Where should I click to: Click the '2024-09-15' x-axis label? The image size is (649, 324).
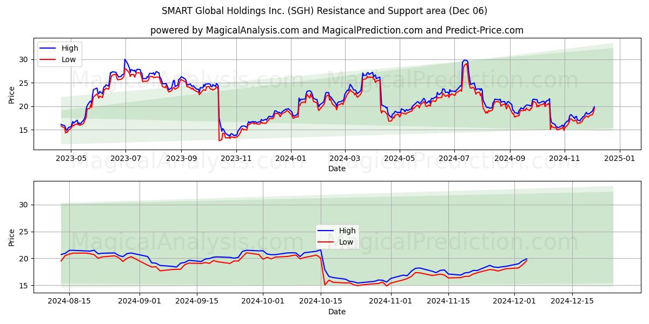coord(197,302)
